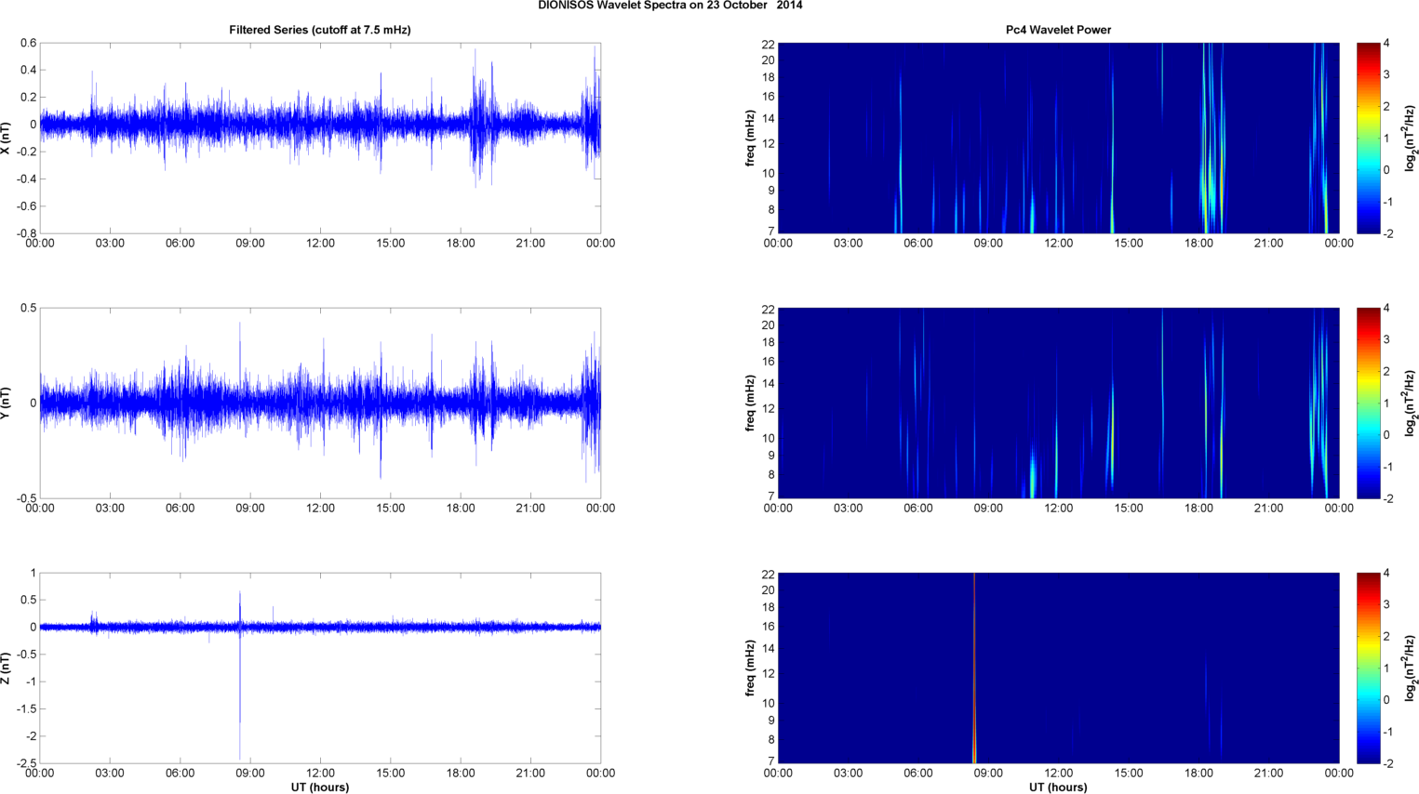Screen dimensions: 1419x794
Task: Click the '12:00' tick under the X series plot
Action: pos(320,244)
